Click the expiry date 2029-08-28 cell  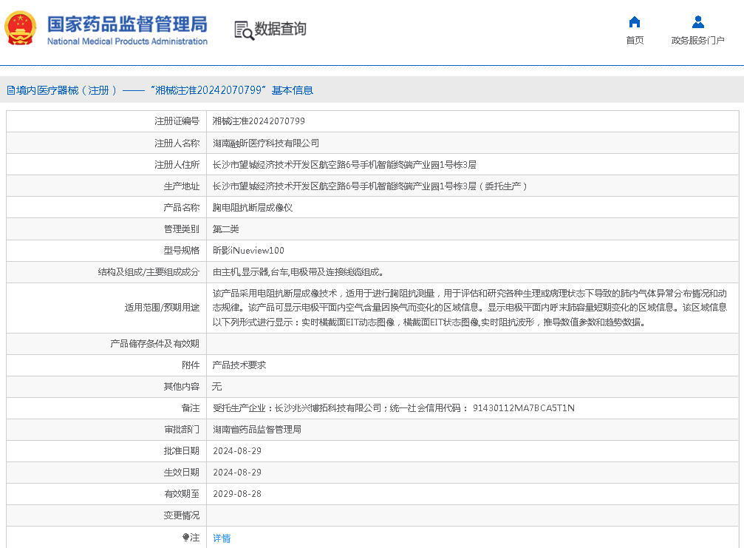pos(236,494)
